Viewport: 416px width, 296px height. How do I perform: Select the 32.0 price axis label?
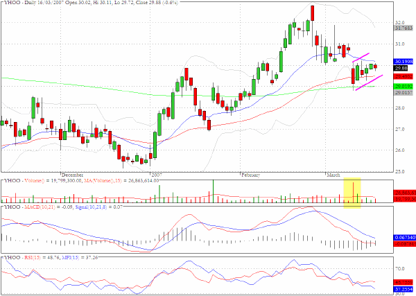[x=400, y=23]
